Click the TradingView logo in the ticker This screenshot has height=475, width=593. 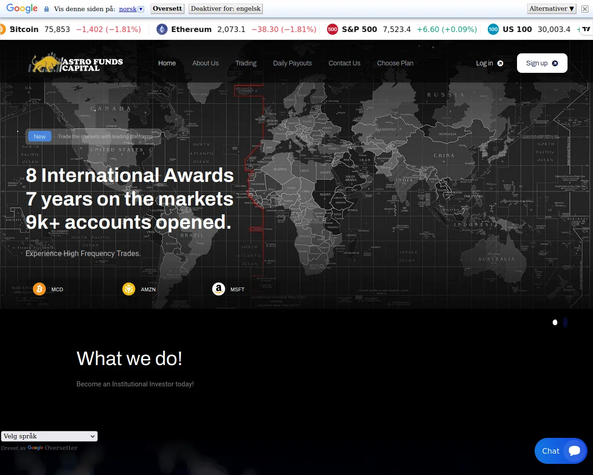[x=587, y=29]
